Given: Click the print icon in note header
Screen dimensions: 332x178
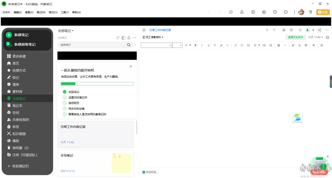Looking at the screenshot, I should pos(284,30).
